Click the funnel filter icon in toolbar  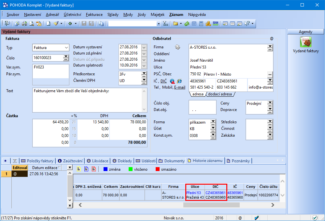pyautogui.click(x=165, y=24)
